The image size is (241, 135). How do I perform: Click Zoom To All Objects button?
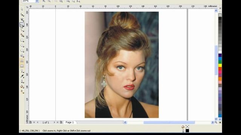coord(61,1)
